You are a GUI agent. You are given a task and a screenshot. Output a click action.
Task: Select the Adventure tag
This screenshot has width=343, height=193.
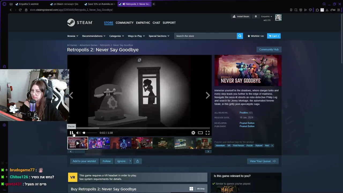pos(220,146)
